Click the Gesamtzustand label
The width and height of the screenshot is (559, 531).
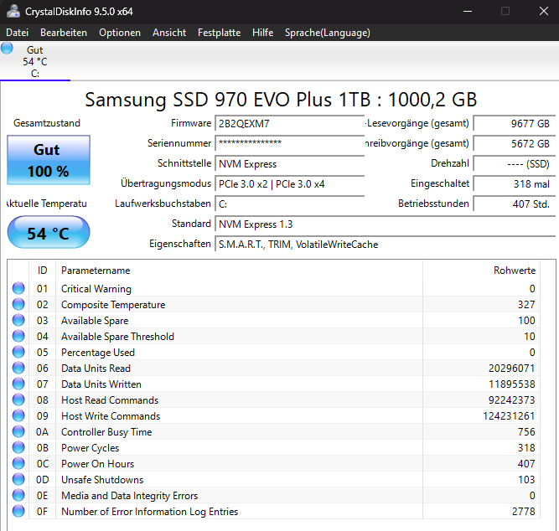tap(47, 123)
